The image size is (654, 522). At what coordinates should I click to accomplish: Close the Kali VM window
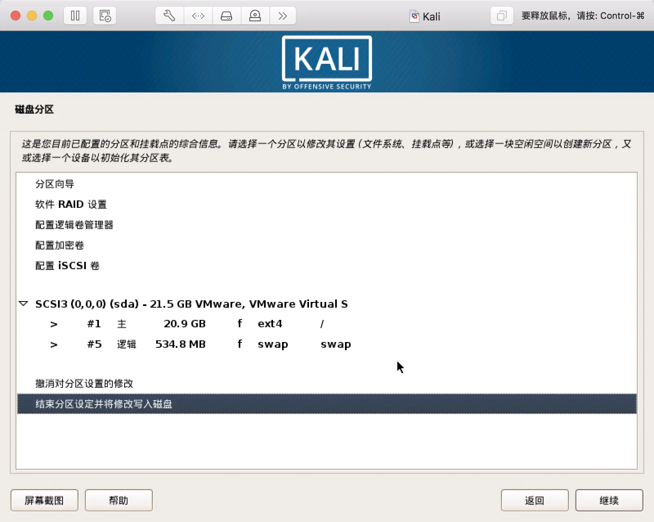(x=16, y=16)
